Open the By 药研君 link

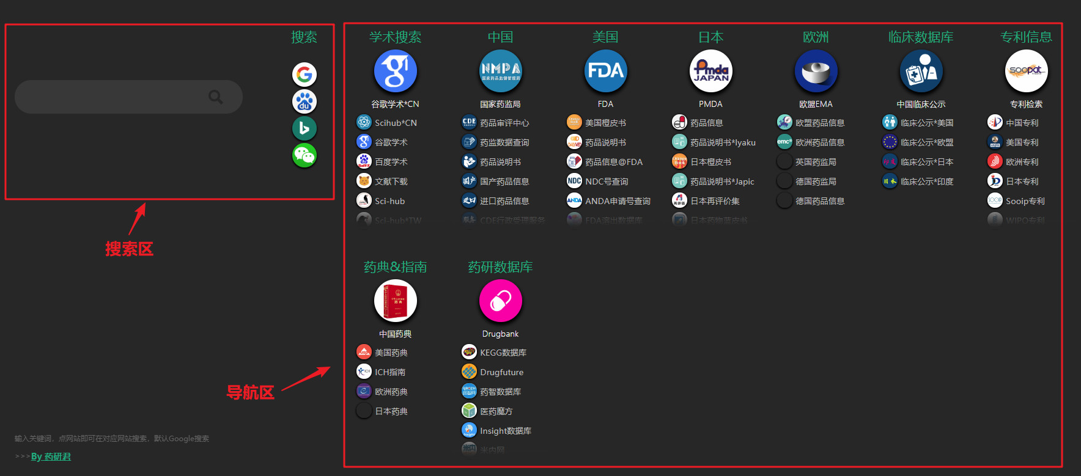point(51,456)
